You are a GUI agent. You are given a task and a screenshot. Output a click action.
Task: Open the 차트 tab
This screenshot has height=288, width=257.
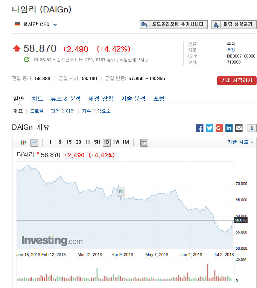[37, 99]
